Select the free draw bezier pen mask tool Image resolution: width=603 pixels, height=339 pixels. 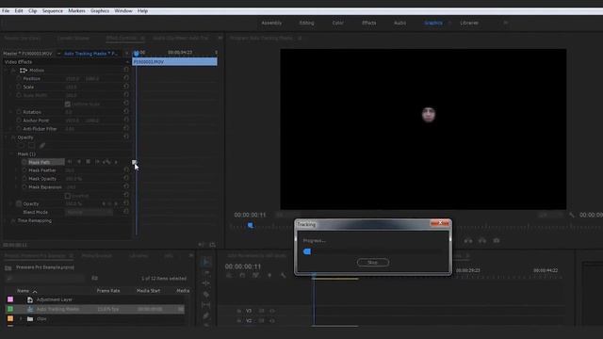tap(41, 146)
